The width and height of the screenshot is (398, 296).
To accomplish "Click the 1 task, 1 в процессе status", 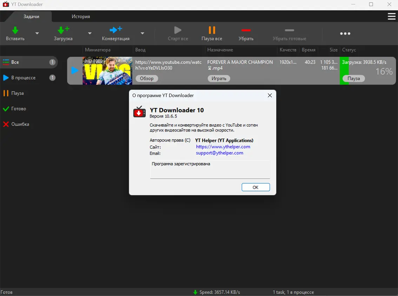I will click(293, 292).
